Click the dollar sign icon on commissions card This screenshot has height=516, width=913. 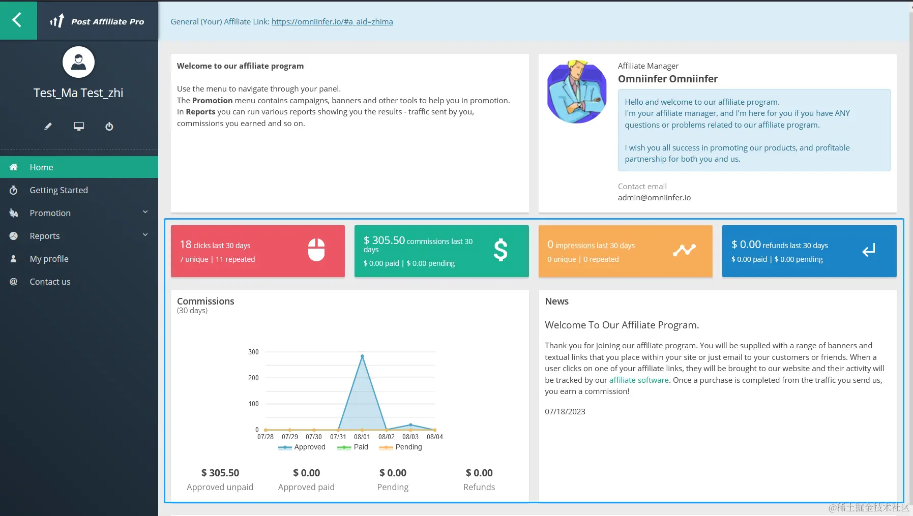500,250
